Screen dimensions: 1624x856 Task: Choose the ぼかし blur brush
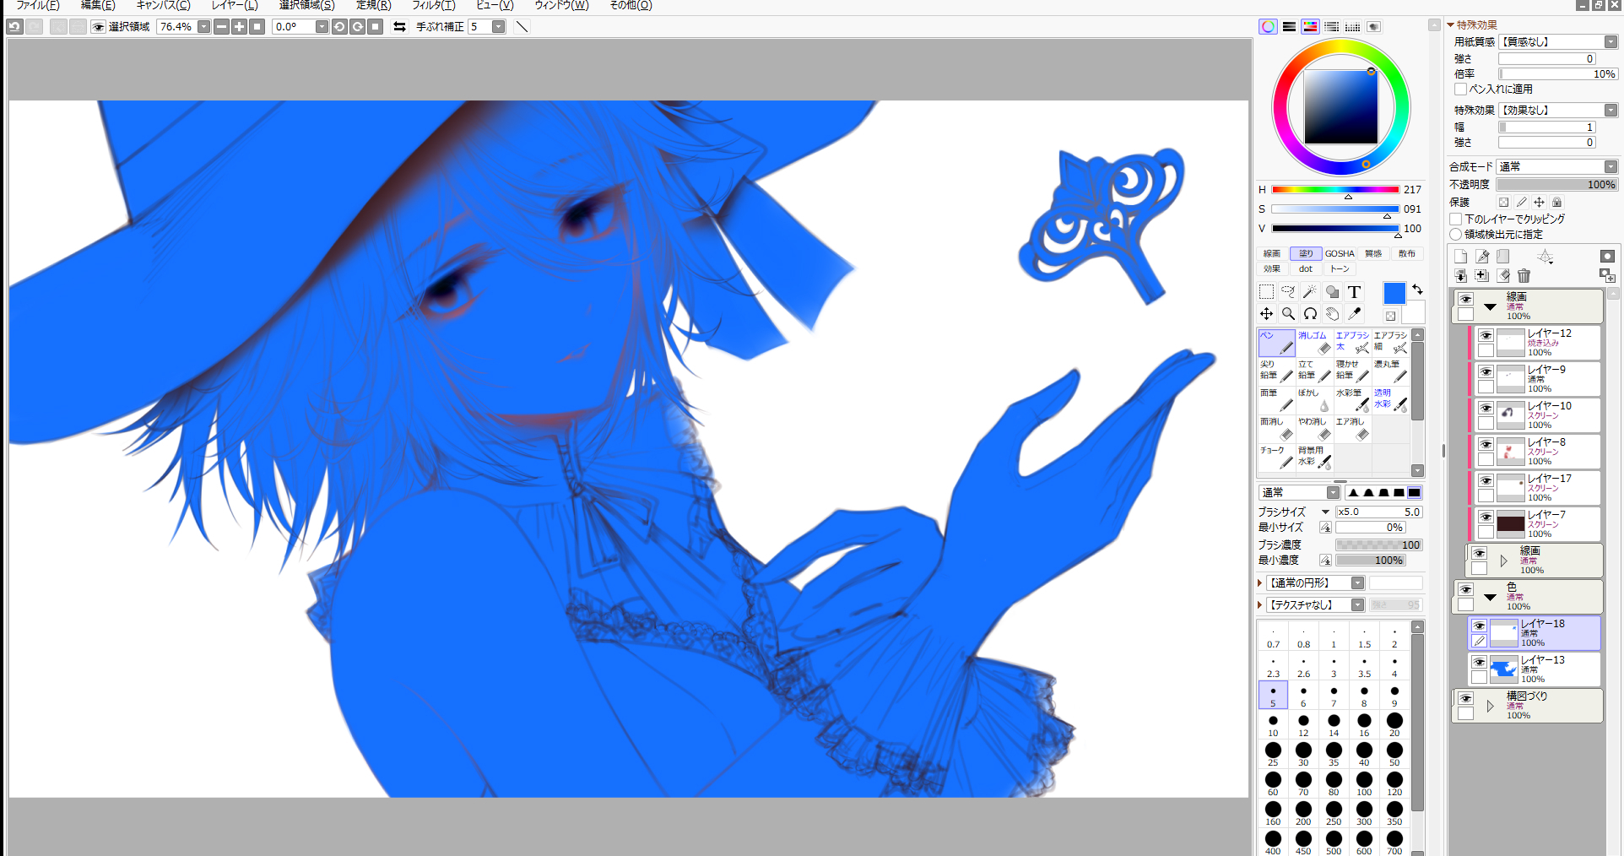pos(1314,400)
